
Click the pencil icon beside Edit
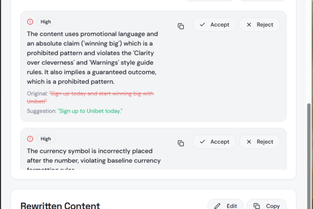[218, 206]
